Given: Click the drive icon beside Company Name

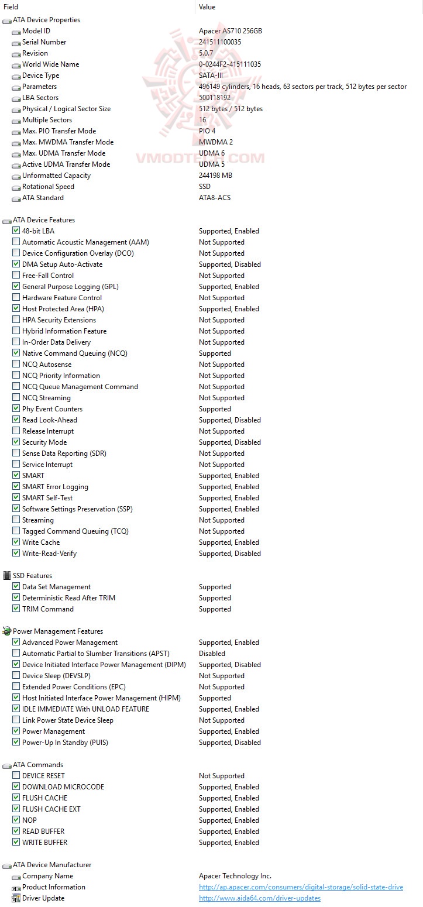Looking at the screenshot, I should 16,876.
